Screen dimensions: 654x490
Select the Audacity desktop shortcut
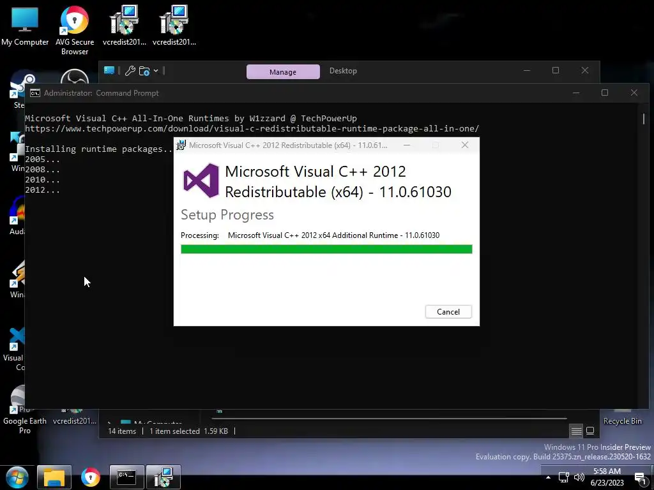(x=17, y=216)
